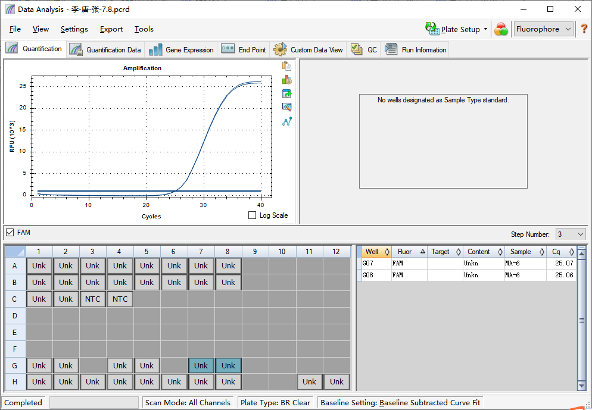Select well H12 Unk

336,381
